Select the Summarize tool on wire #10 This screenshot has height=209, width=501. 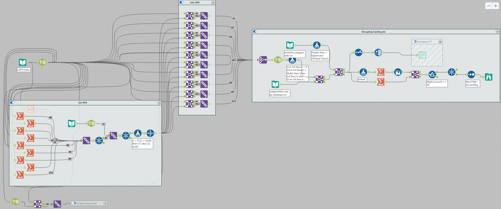click(20, 175)
